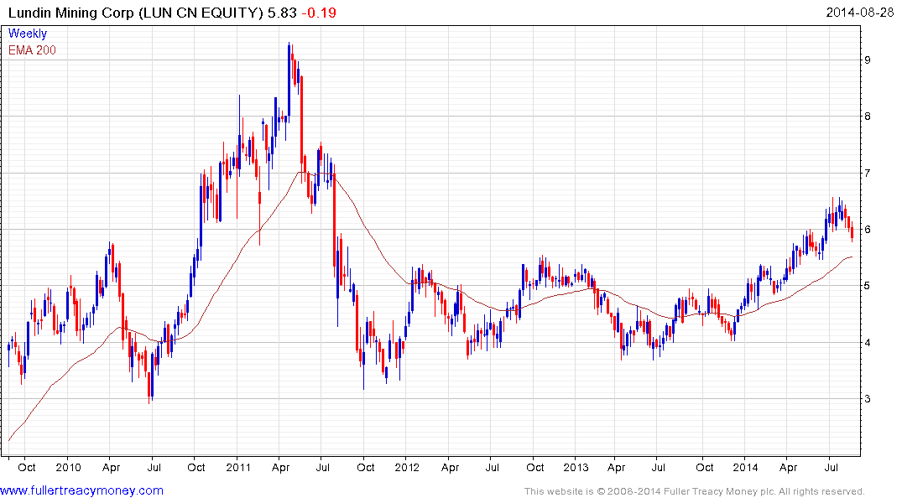Click the price axis label 6
The width and height of the screenshot is (902, 503).
tap(868, 230)
